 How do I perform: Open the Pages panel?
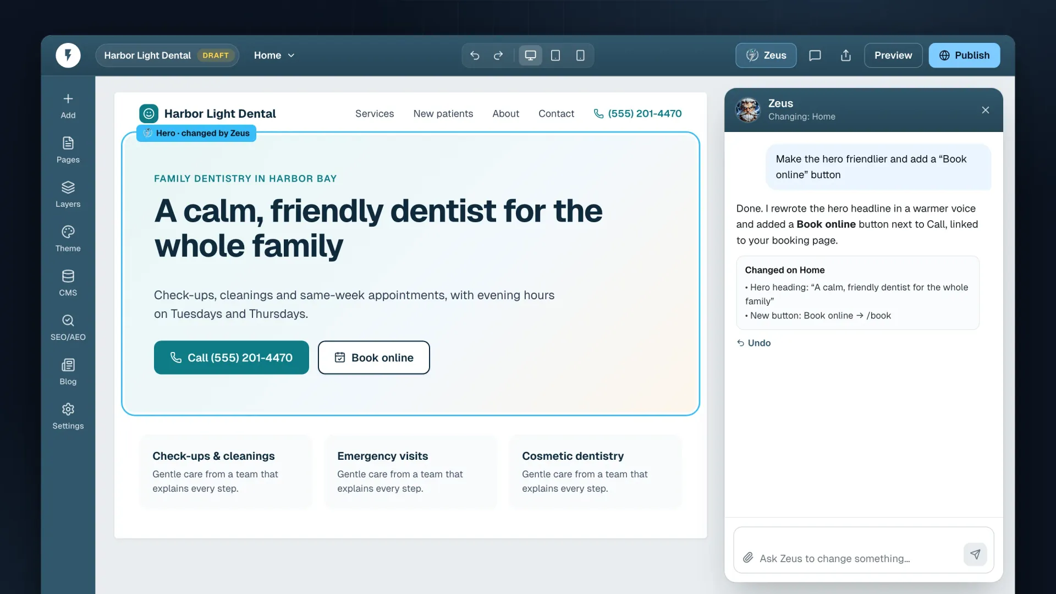(68, 150)
